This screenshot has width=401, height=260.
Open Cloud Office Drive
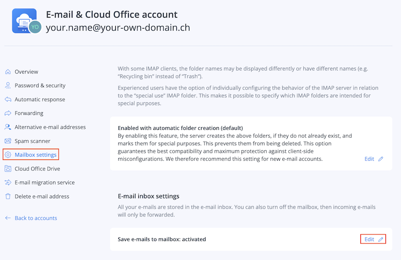click(37, 169)
